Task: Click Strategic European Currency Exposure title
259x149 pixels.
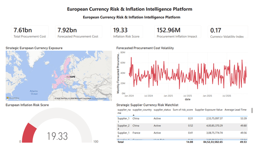Action: click(x=34, y=48)
